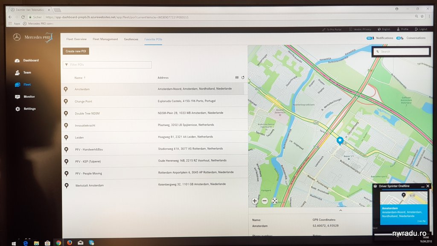Open the Profile link
Image resolution: width=437 pixels, height=246 pixels.
(403, 29)
